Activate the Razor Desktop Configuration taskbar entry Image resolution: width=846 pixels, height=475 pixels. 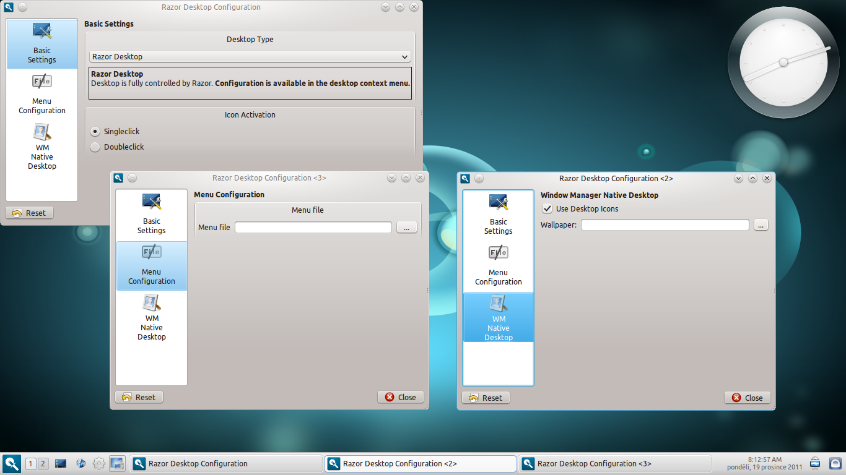click(x=225, y=463)
